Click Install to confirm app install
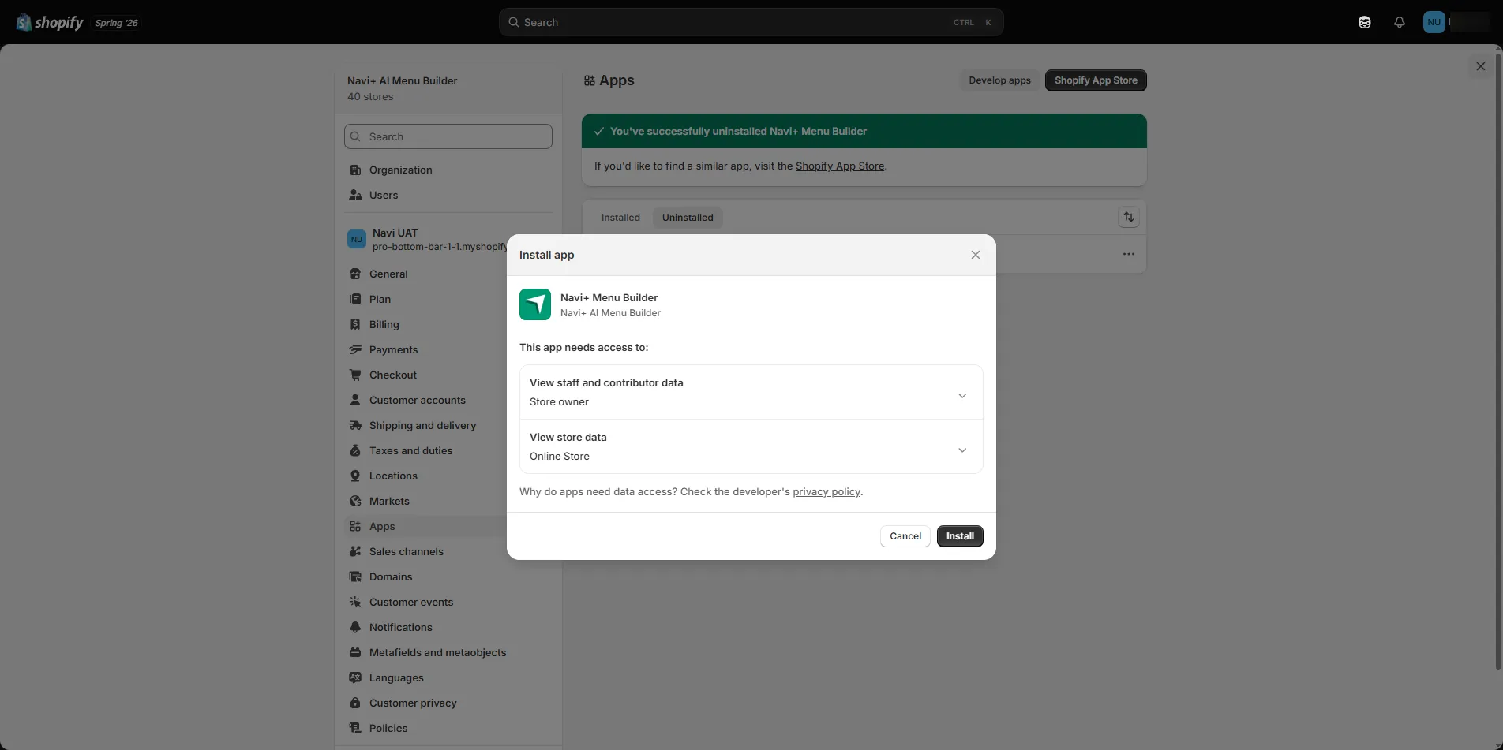 tap(960, 536)
